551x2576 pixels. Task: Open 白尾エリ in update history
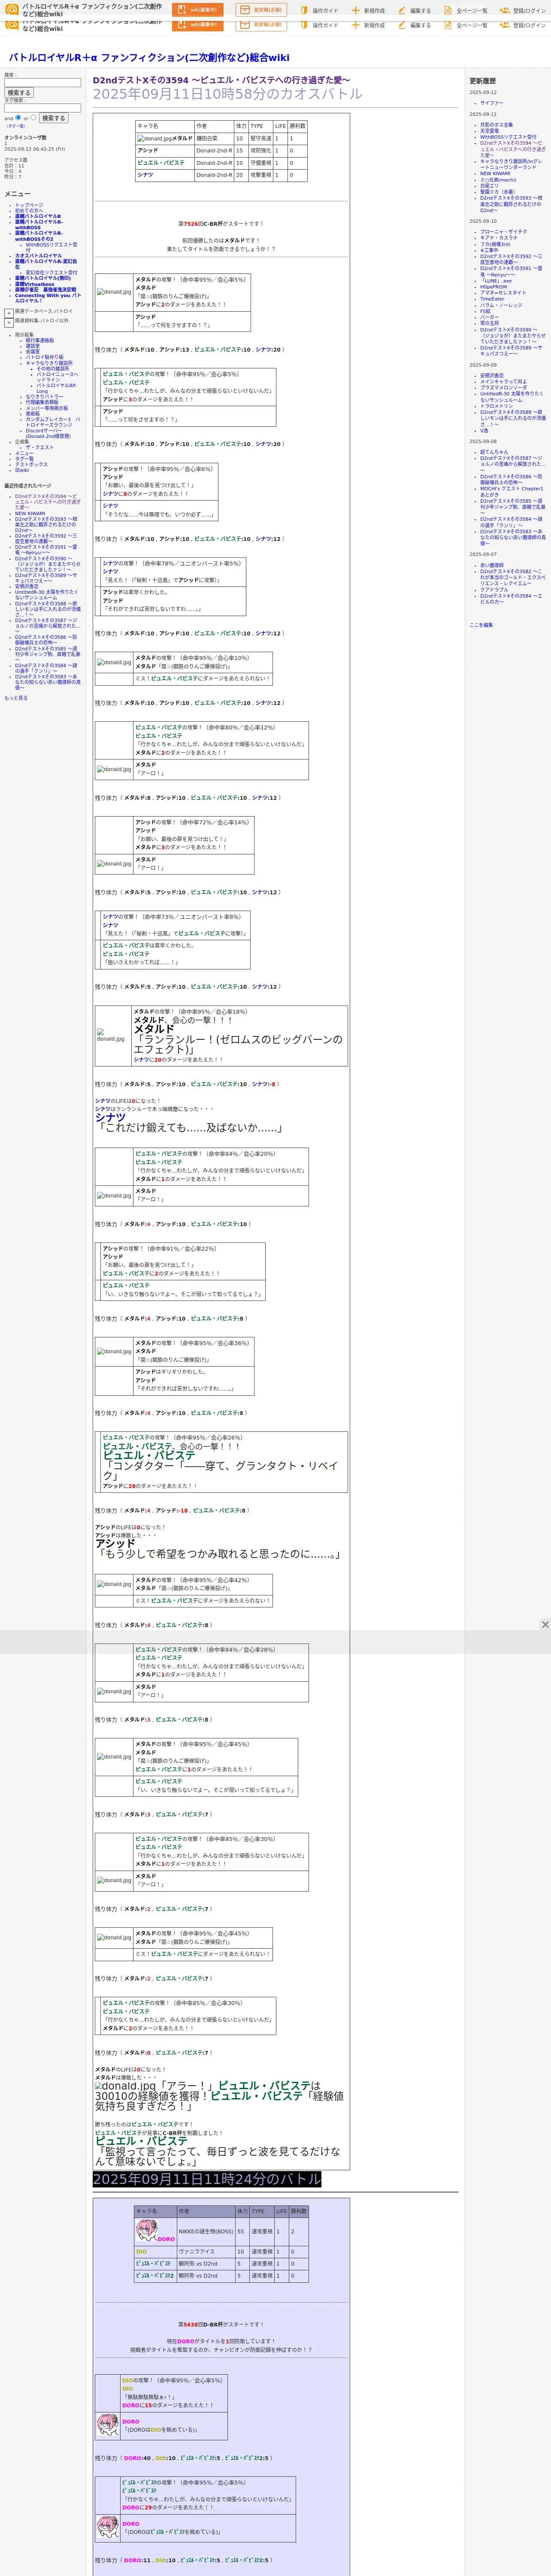click(489, 185)
